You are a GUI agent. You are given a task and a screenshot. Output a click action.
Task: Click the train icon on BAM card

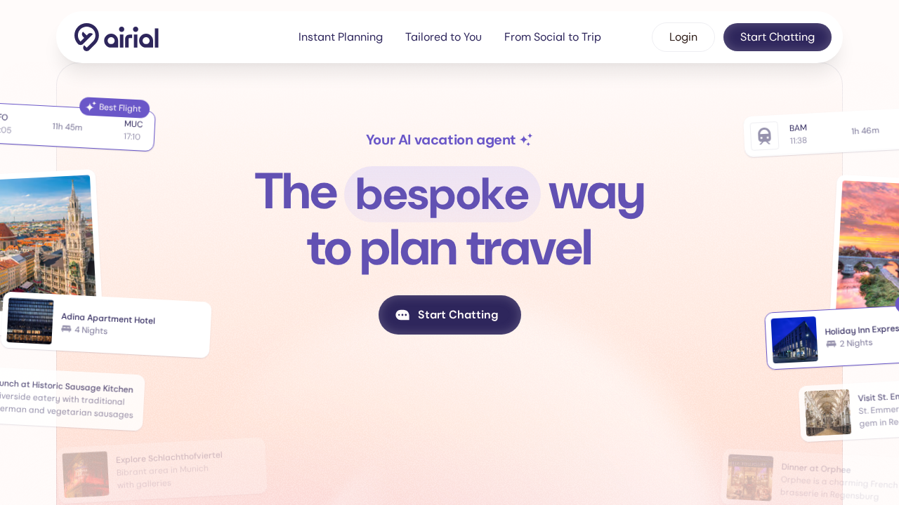(x=764, y=135)
